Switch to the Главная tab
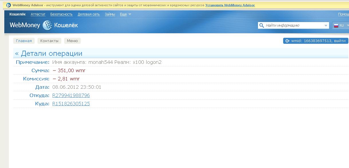Screen dimensions: 349x168 (24, 41)
